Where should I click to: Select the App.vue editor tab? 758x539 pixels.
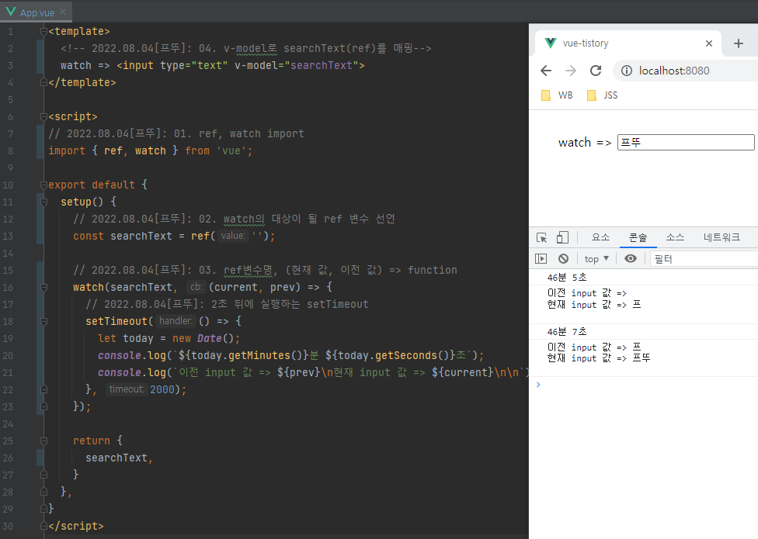(x=36, y=12)
